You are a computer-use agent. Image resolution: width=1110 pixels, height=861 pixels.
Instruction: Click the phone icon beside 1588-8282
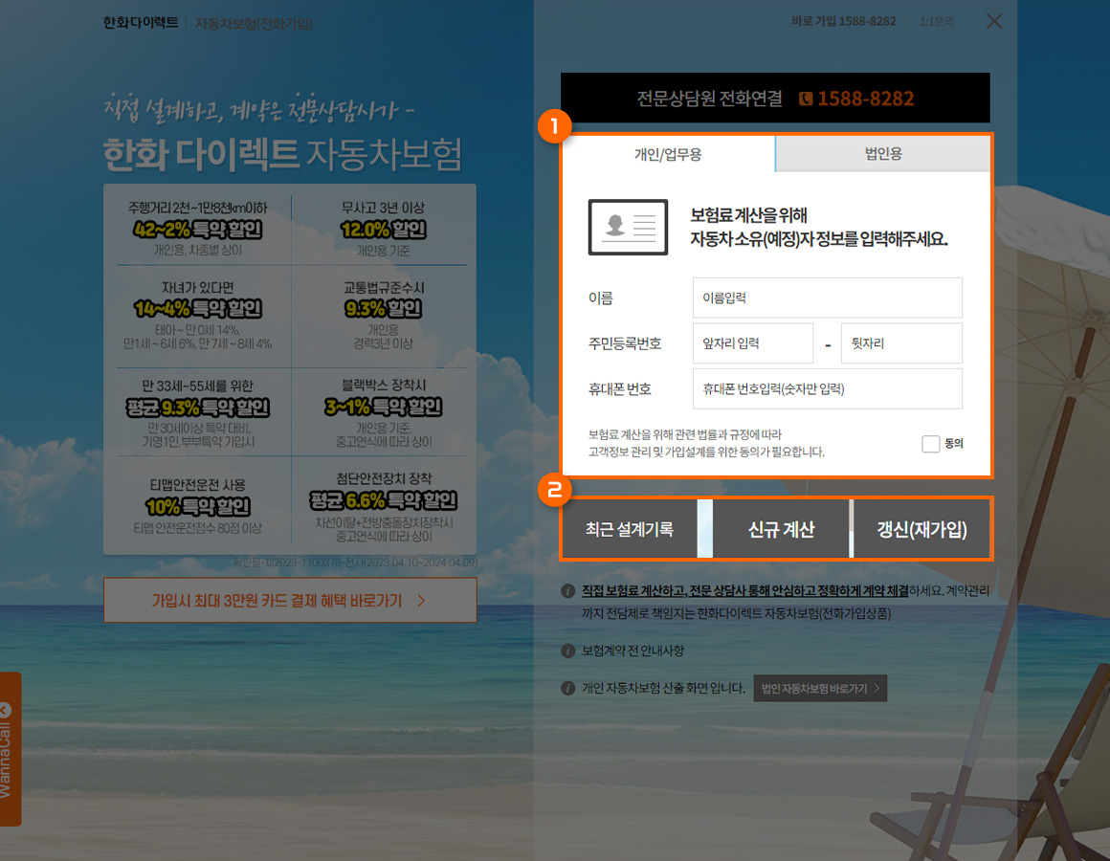(x=806, y=99)
